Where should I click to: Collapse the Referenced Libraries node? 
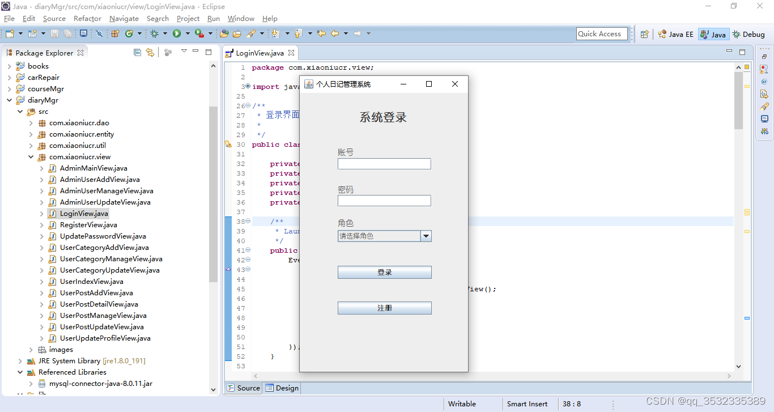click(x=20, y=372)
